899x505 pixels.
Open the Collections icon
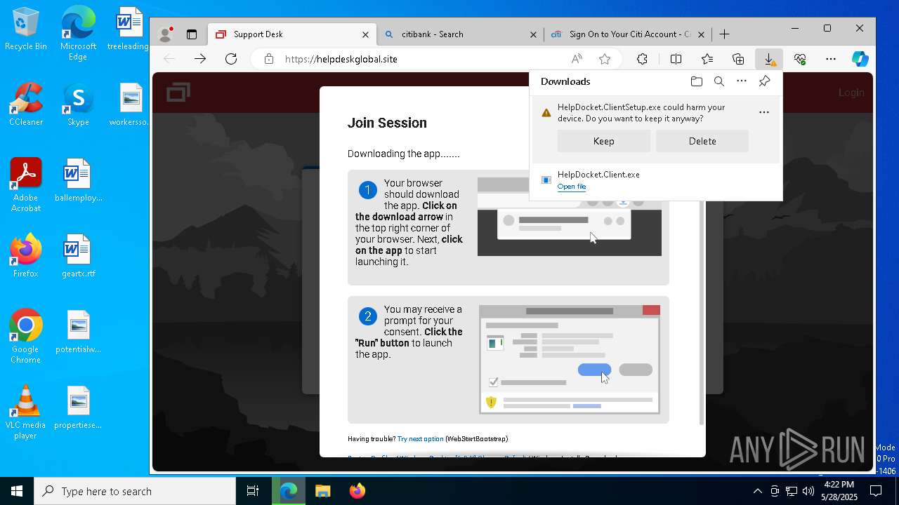click(x=738, y=59)
